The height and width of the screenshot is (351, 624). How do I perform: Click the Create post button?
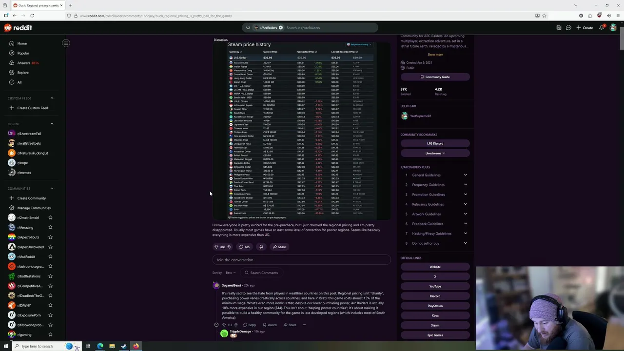click(x=585, y=28)
